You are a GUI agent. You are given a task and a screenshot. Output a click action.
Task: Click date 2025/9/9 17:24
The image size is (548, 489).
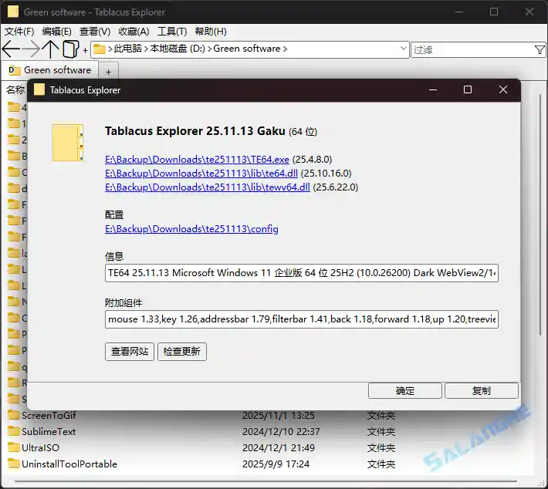(x=276, y=464)
